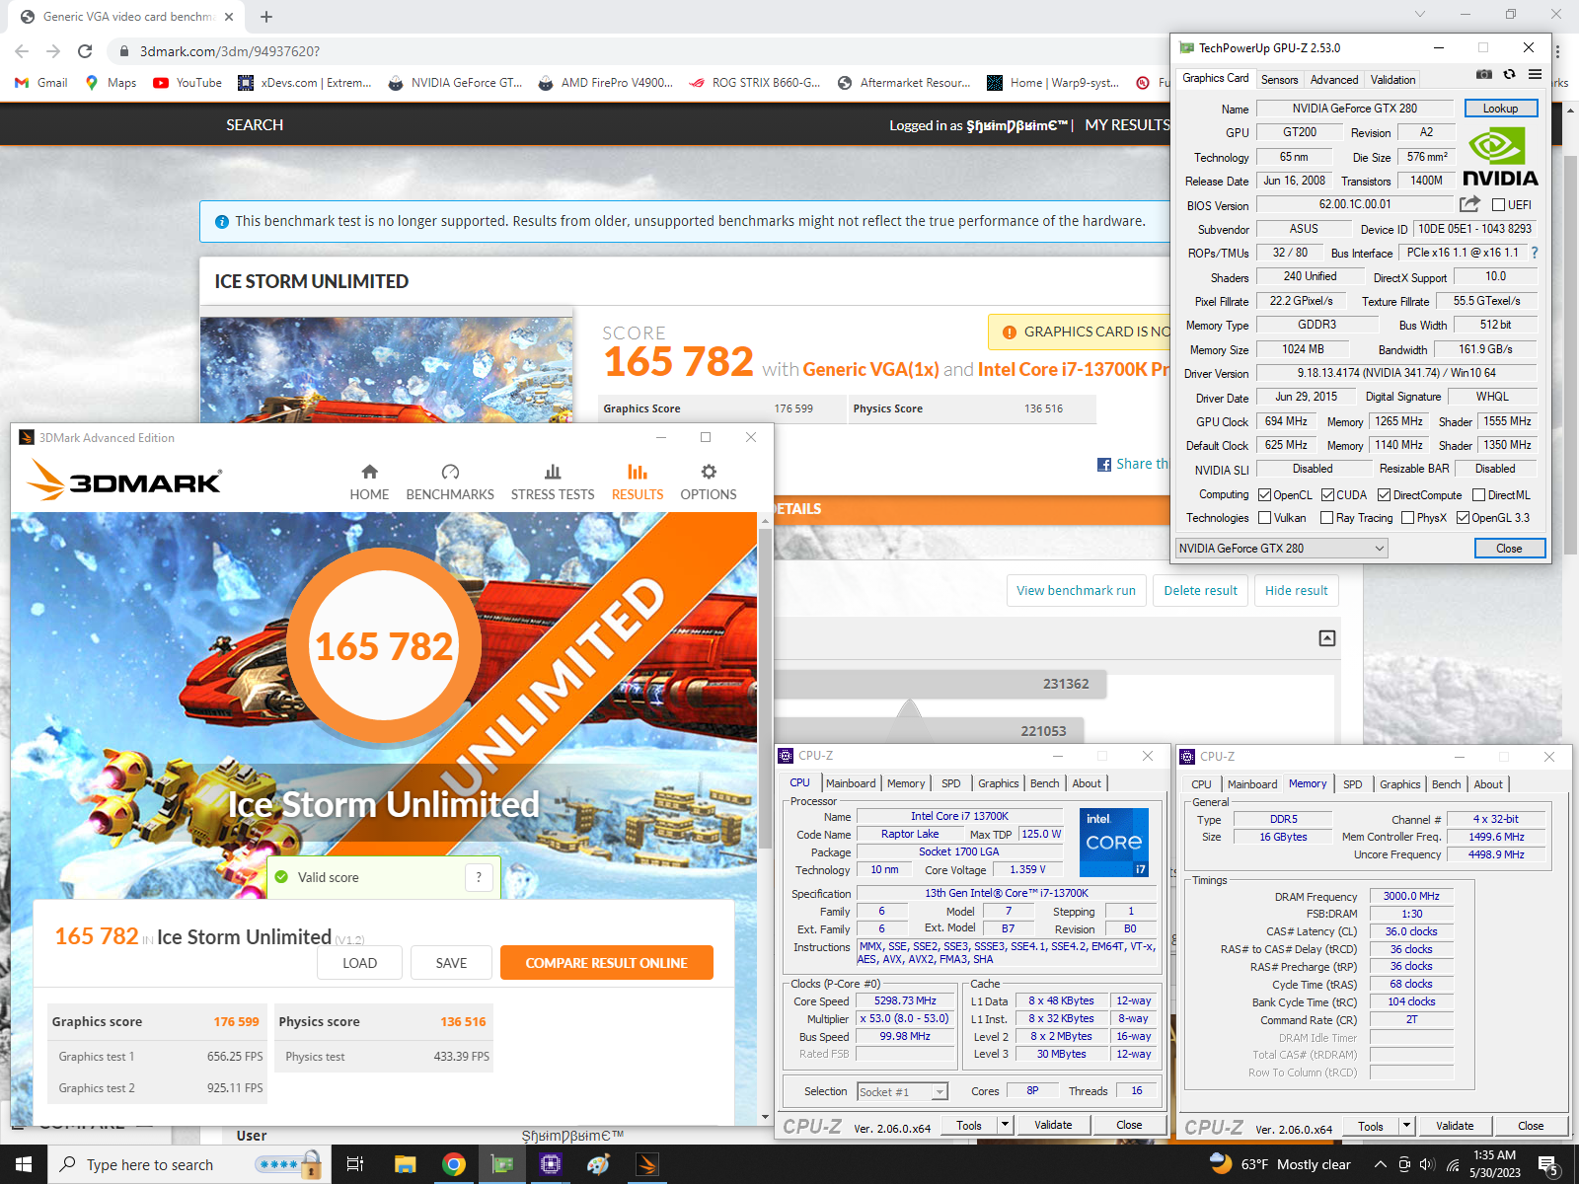Toggle the Vulkan checkbox in GPU-Z

1264,518
